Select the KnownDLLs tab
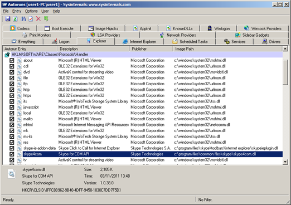 click(179, 28)
